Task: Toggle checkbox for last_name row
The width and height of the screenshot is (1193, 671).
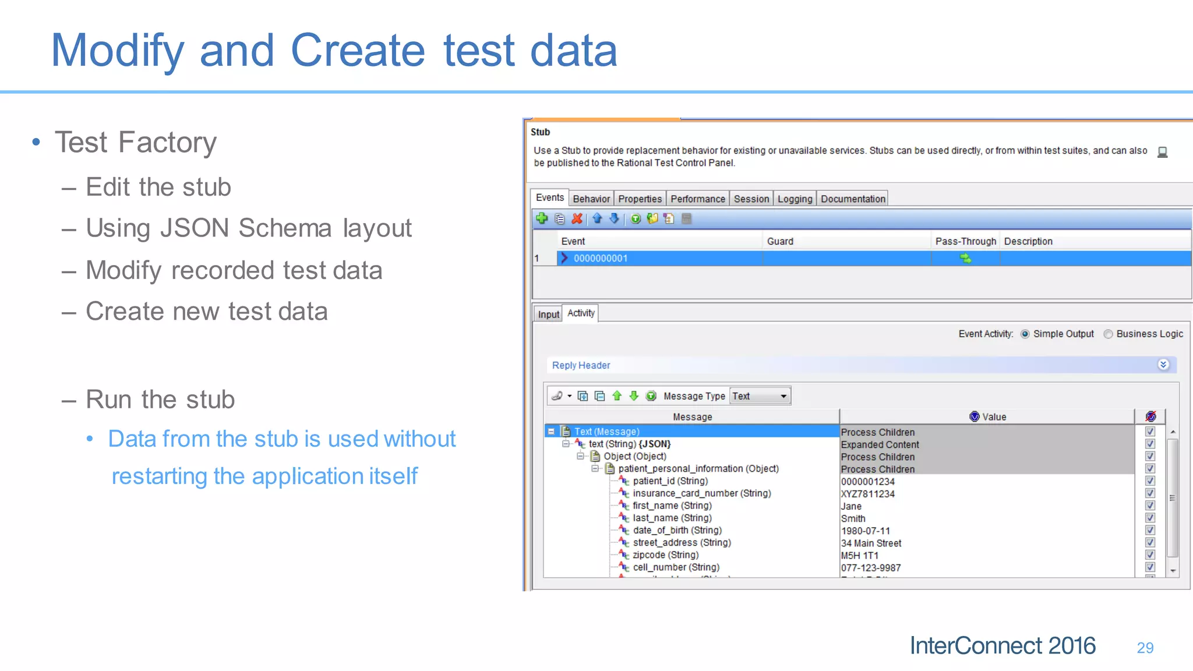Action: 1150,518
